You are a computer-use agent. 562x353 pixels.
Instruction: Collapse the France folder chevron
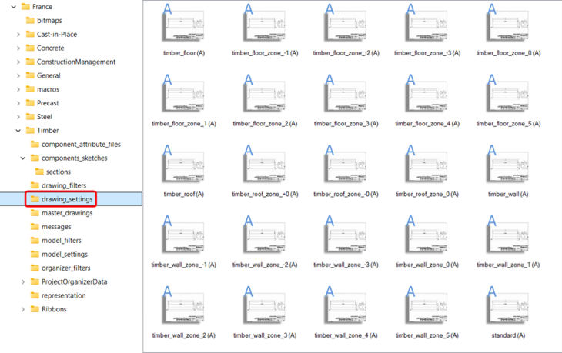tap(14, 7)
